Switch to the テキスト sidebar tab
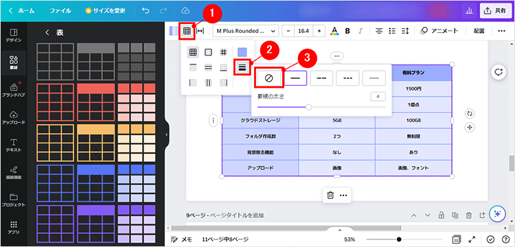 14,145
